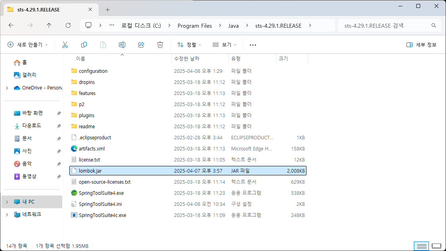This screenshot has width=446, height=251.
Task: Select the SpringToolSuite4.exe green leaf icon
Action: (x=74, y=193)
